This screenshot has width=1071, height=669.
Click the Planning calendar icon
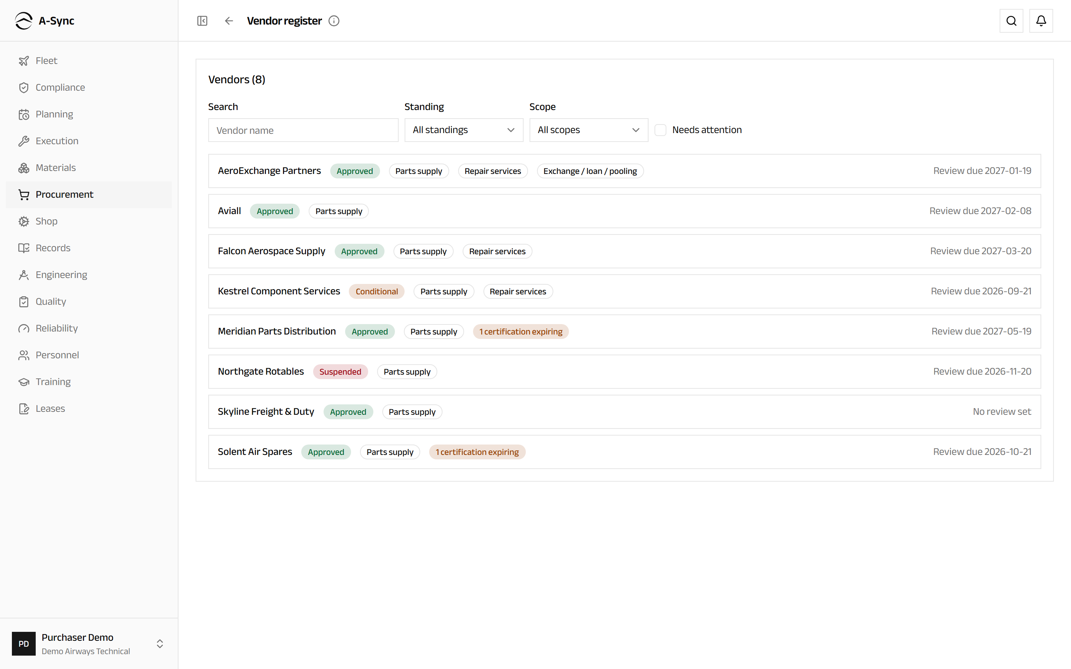pos(24,114)
